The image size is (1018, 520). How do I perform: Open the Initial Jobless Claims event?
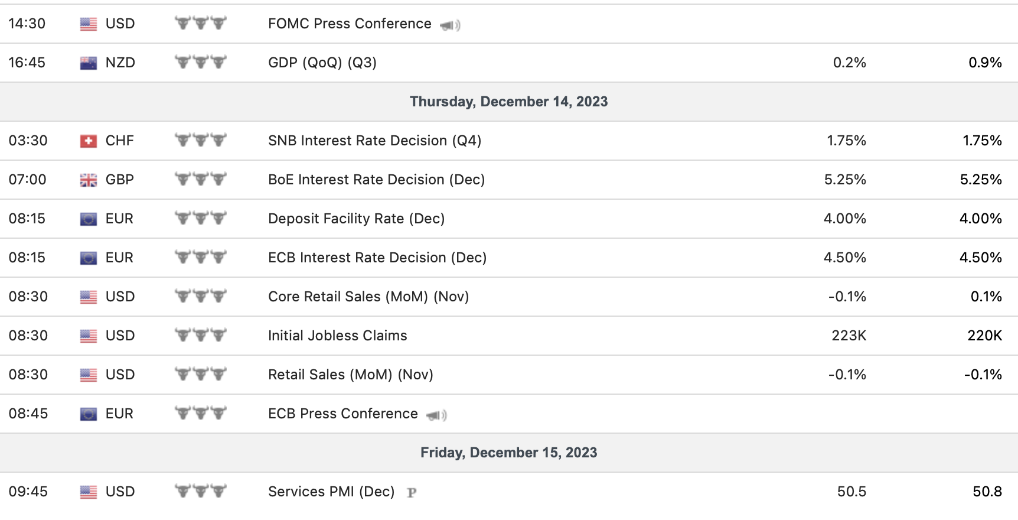tap(337, 336)
